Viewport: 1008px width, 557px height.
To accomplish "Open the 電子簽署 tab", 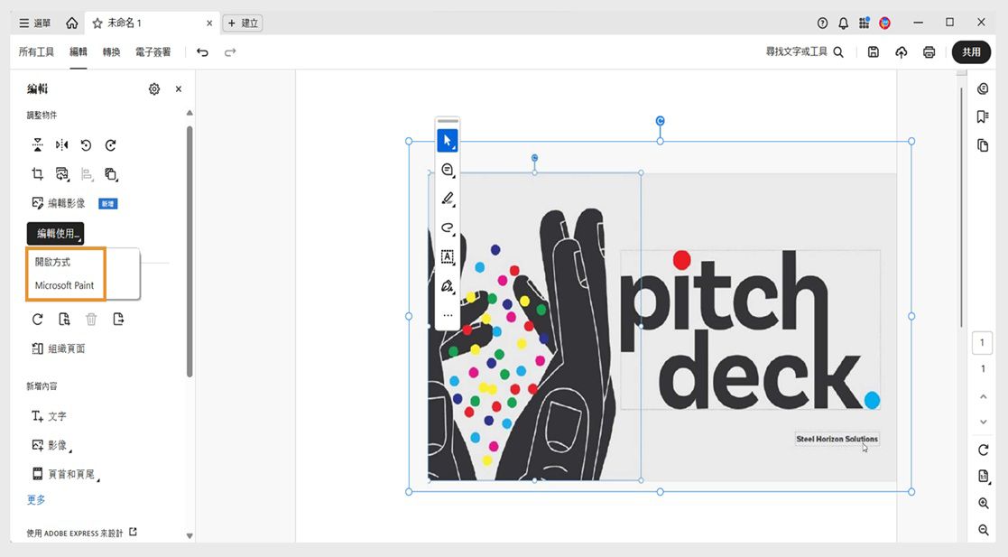I will click(153, 52).
